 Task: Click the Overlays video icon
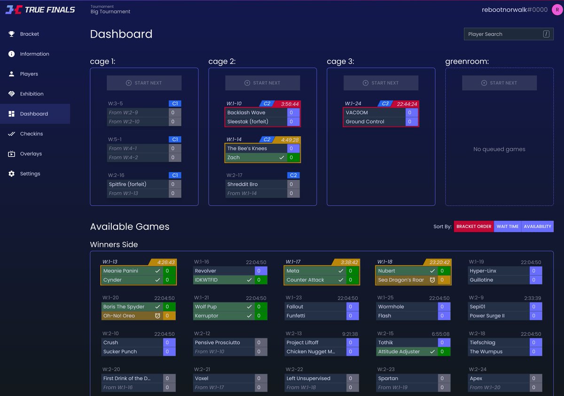11,154
